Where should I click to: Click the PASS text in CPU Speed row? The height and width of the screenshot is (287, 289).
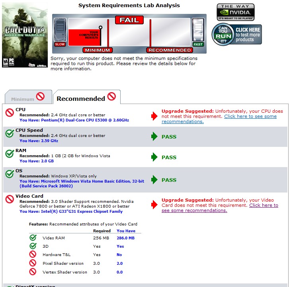(x=169, y=137)
